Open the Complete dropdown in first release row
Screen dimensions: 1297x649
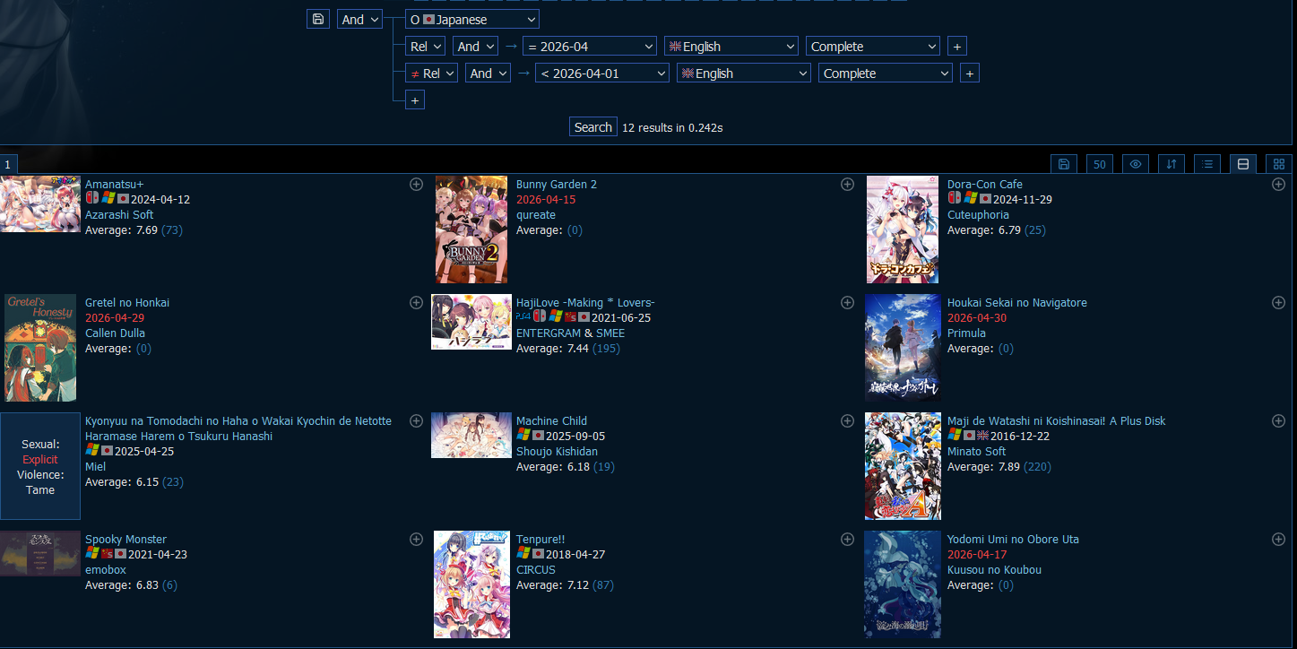(x=873, y=46)
